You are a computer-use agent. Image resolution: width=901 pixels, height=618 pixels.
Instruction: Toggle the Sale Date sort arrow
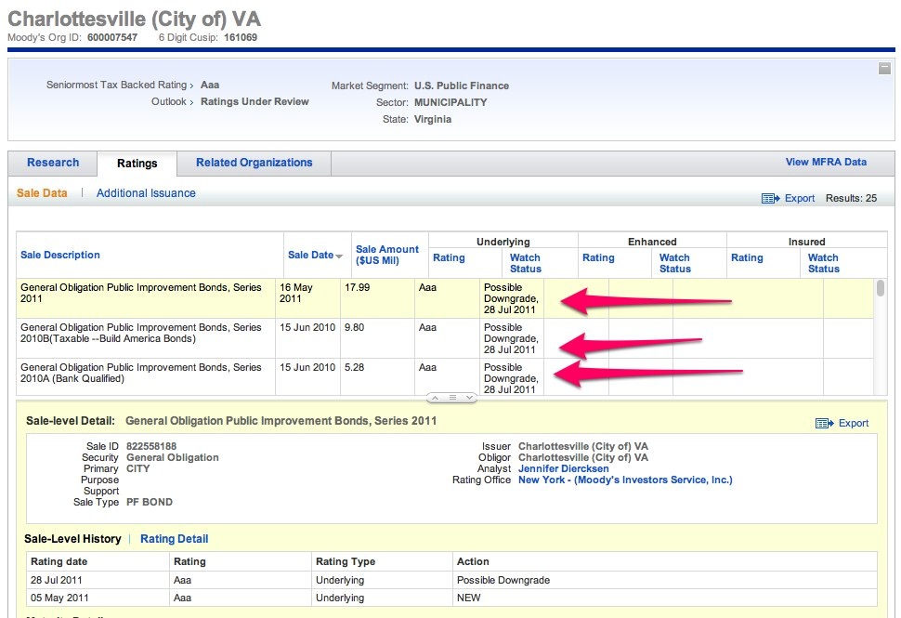339,256
